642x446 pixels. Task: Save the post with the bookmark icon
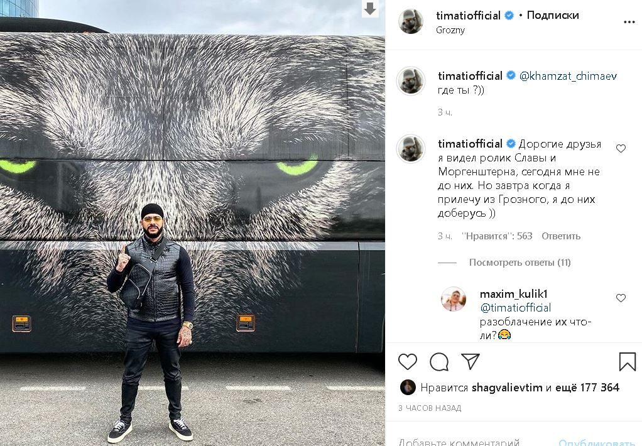[x=627, y=362]
